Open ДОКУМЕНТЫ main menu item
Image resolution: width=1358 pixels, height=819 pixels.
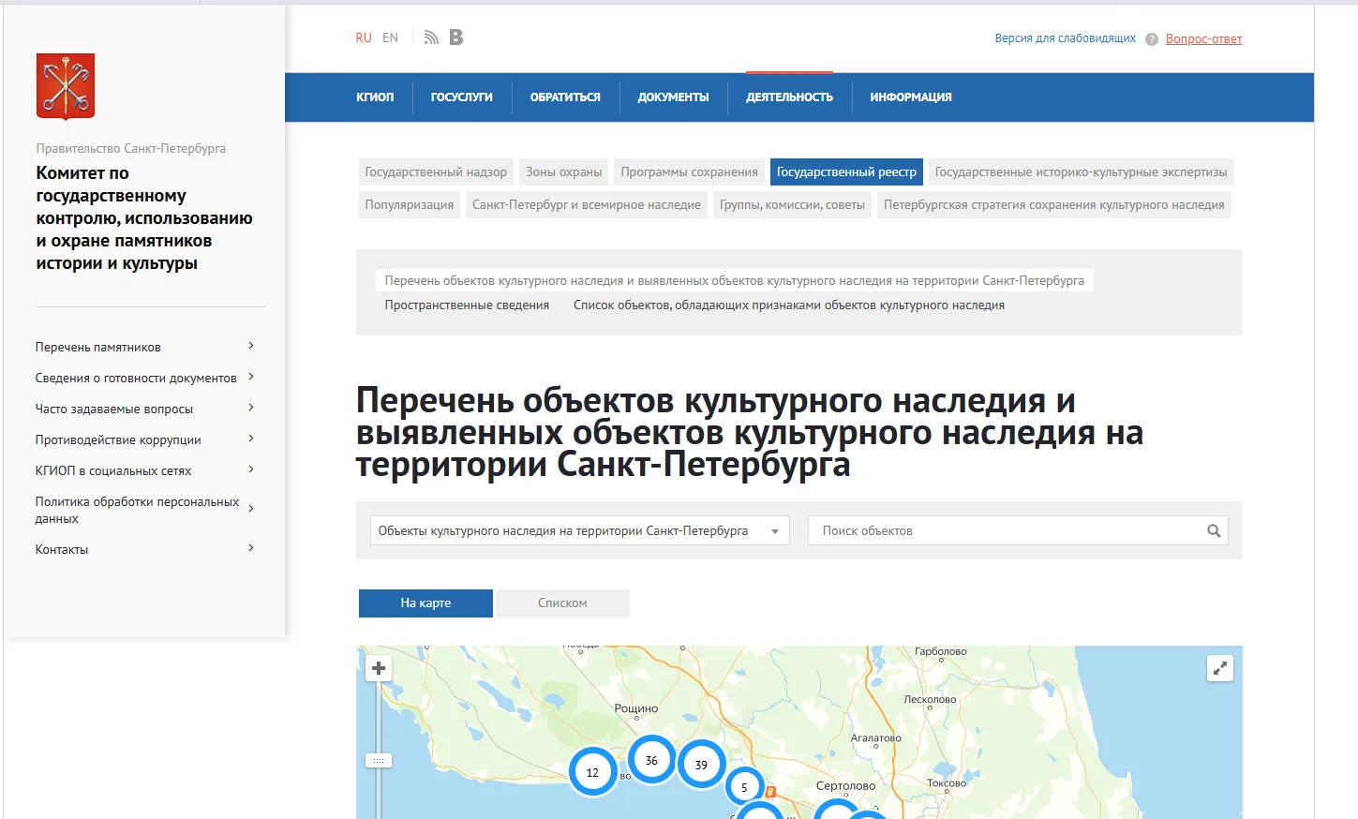[673, 97]
